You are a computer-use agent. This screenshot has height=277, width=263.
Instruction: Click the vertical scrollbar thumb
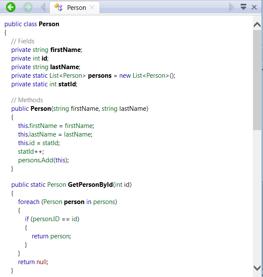[257, 82]
